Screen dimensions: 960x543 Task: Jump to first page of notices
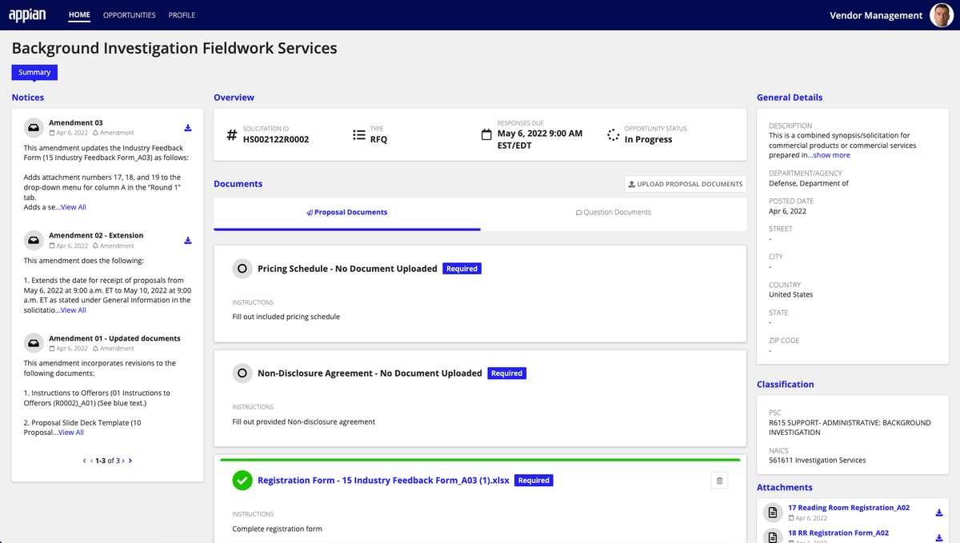point(85,461)
